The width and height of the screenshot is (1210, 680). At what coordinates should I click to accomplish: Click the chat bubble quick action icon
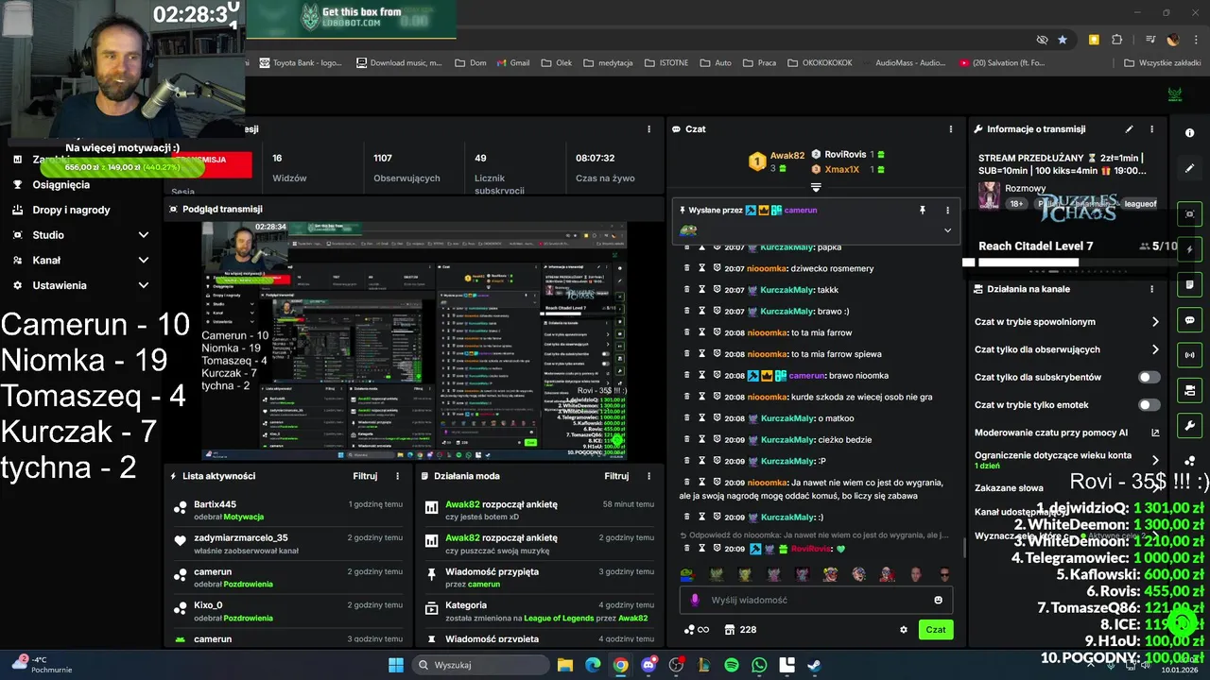click(1190, 320)
